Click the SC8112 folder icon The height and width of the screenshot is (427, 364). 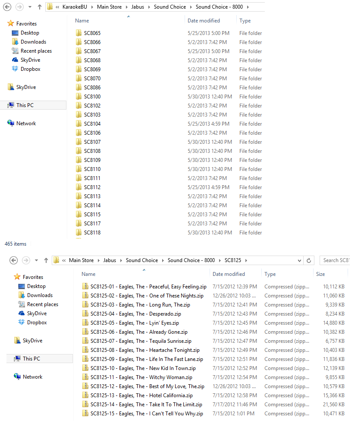[x=78, y=187]
